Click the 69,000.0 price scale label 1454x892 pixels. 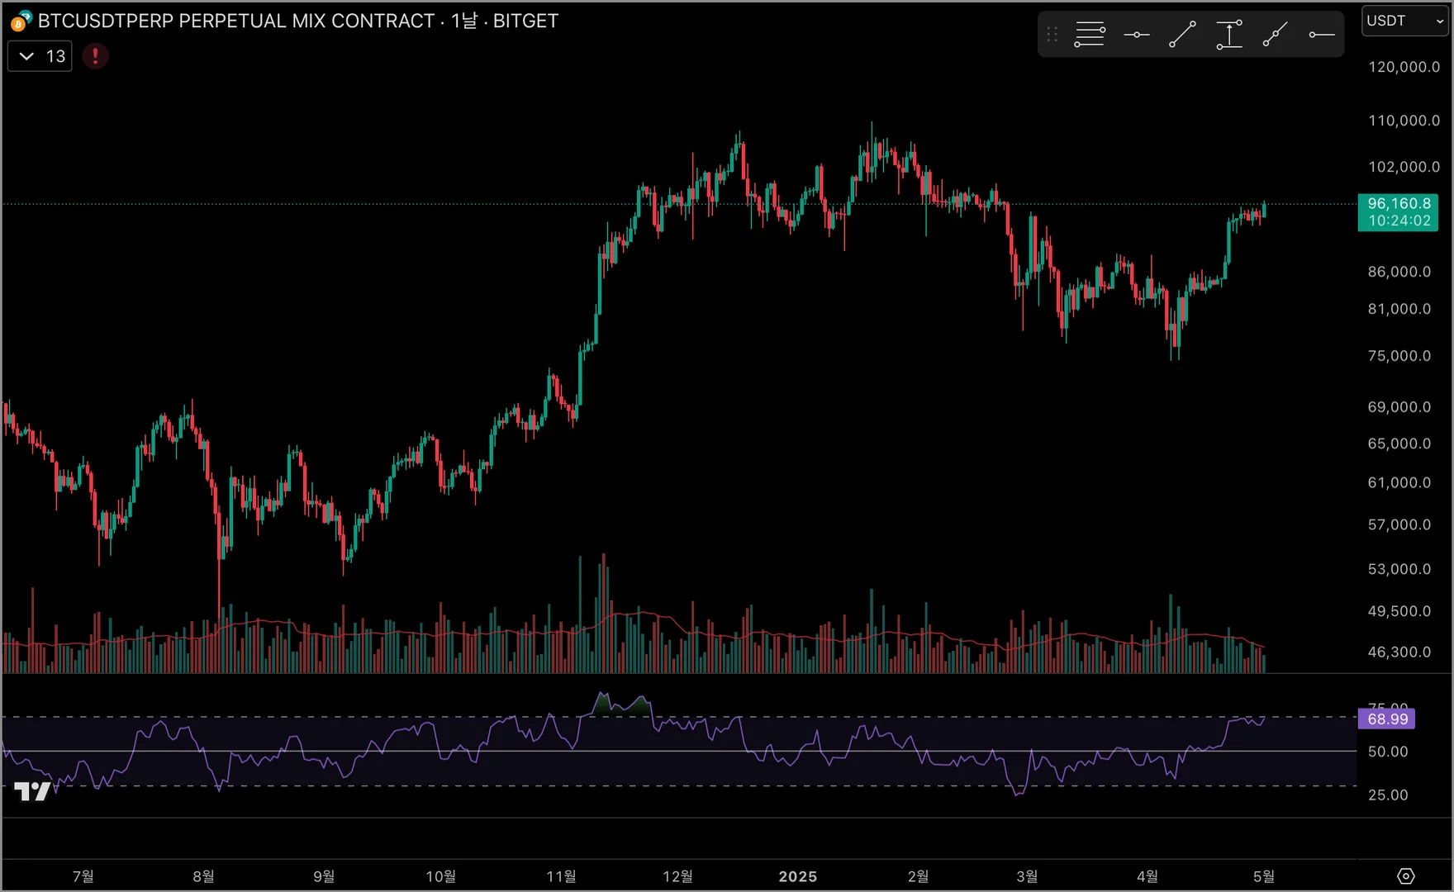tap(1399, 407)
